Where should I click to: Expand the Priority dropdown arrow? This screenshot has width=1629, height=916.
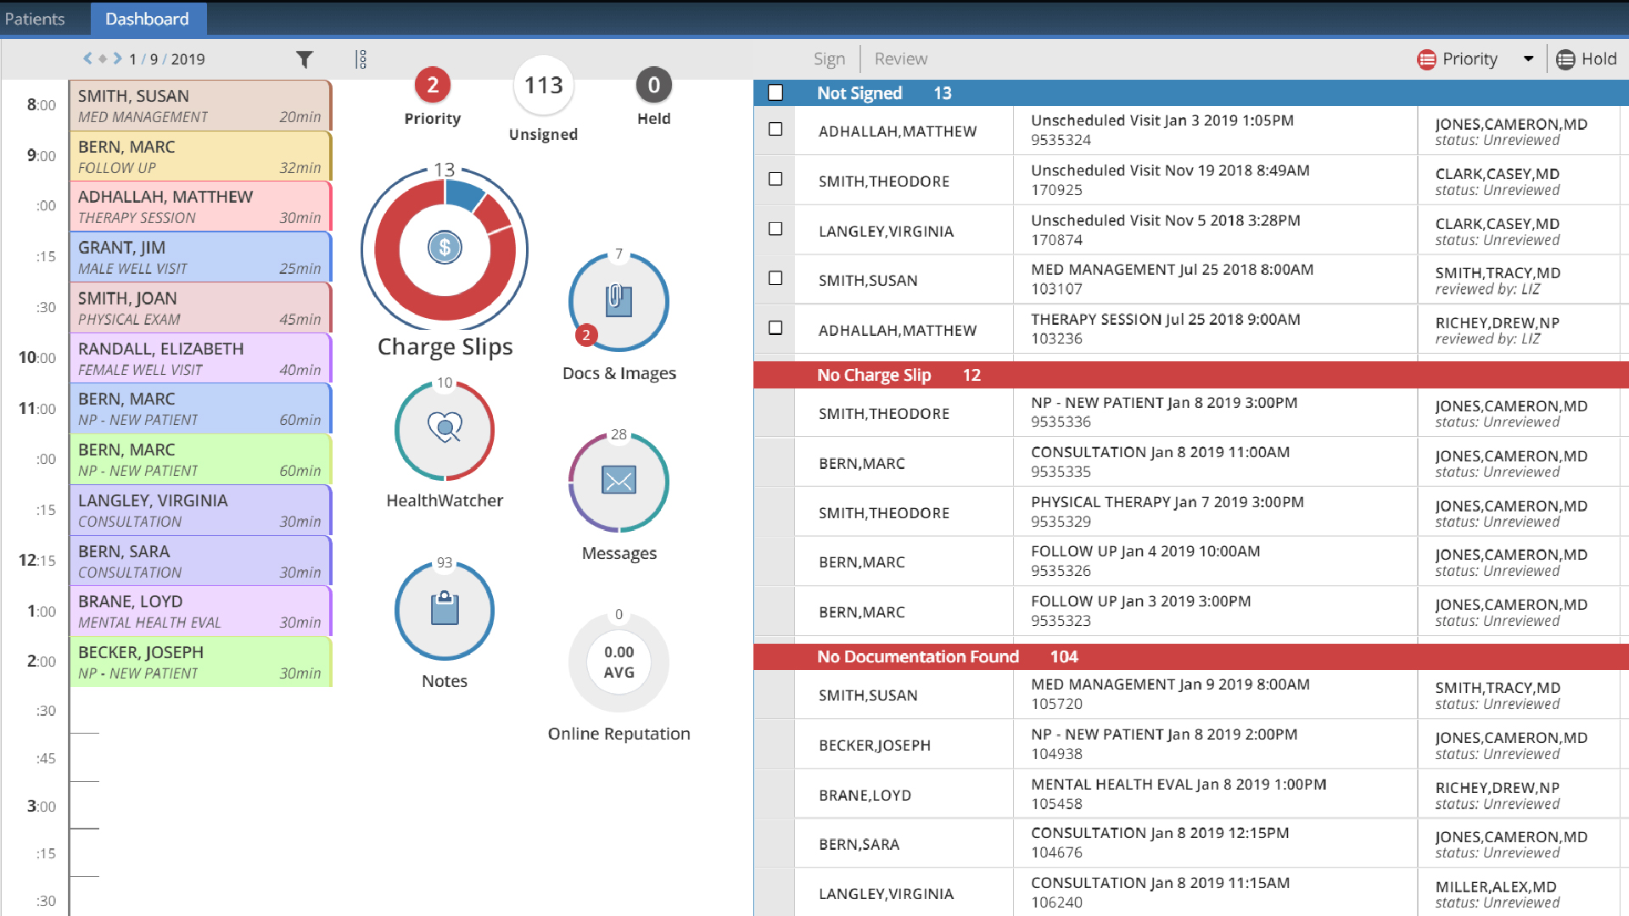(1526, 57)
